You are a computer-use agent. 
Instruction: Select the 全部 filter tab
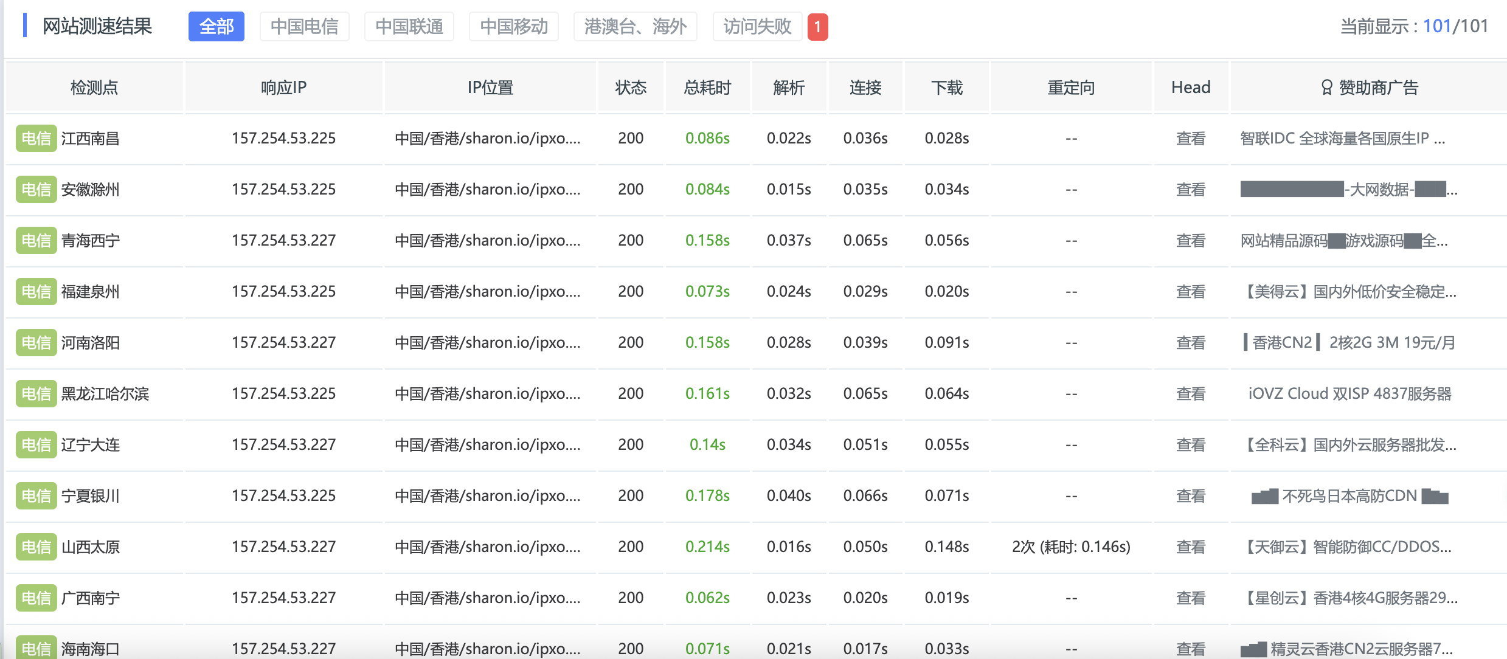point(216,27)
